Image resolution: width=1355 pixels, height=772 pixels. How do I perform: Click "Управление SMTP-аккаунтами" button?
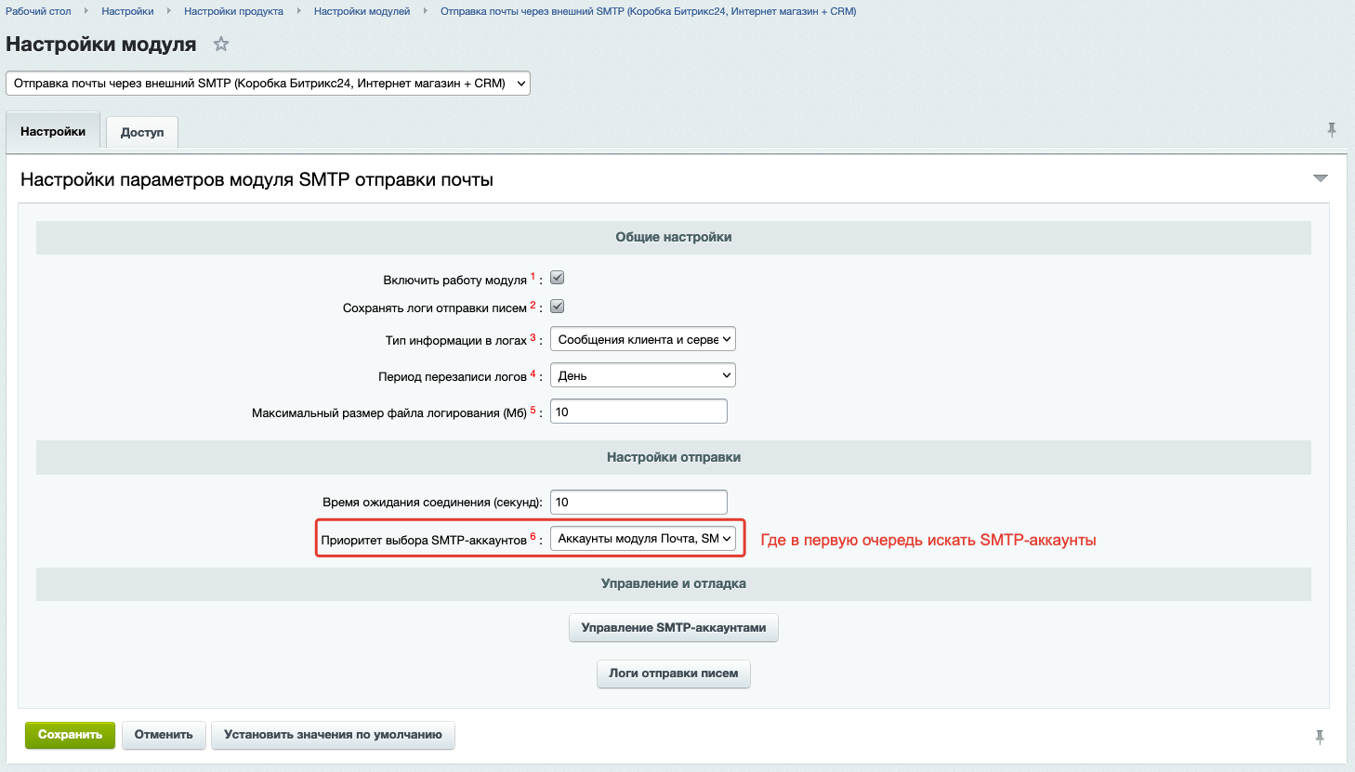pyautogui.click(x=674, y=628)
